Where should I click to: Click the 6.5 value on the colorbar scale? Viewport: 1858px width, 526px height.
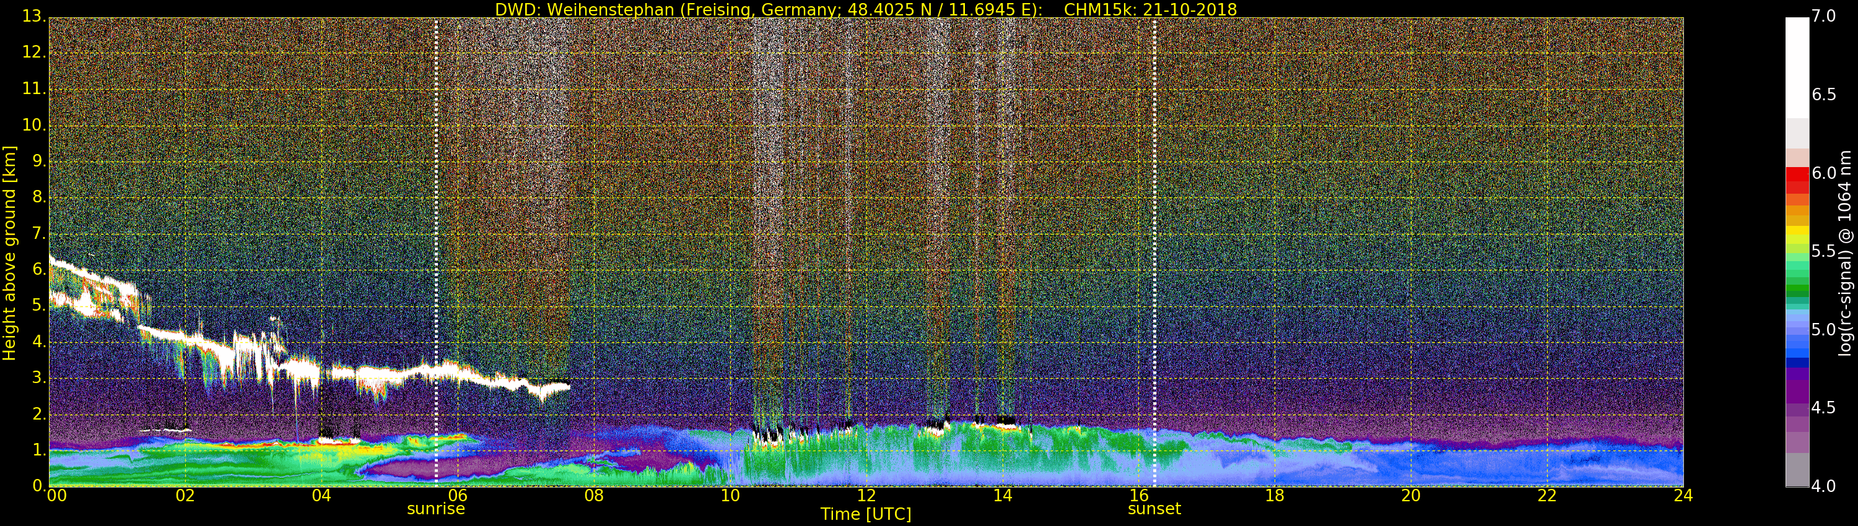(x=1824, y=95)
